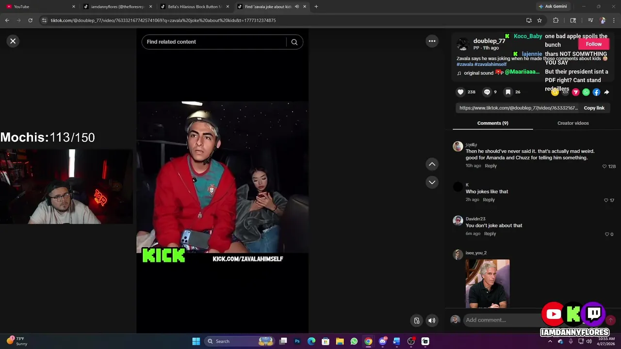Image resolution: width=621 pixels, height=349 pixels.
Task: Reply to 'Who jokes like that' comment
Action: click(489, 200)
